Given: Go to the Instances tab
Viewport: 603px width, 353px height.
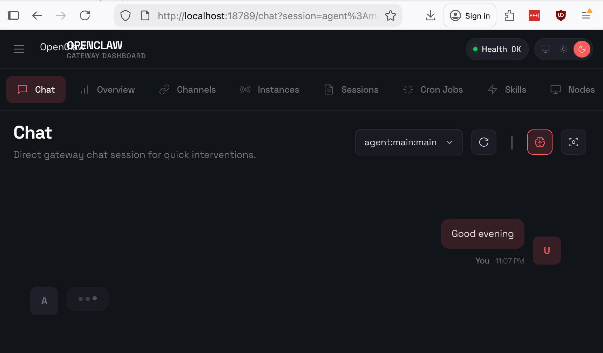Looking at the screenshot, I should pos(270,89).
